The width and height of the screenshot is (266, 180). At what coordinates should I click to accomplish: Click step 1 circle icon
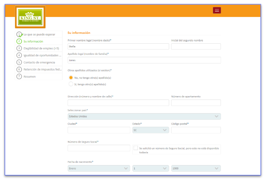click(19, 34)
